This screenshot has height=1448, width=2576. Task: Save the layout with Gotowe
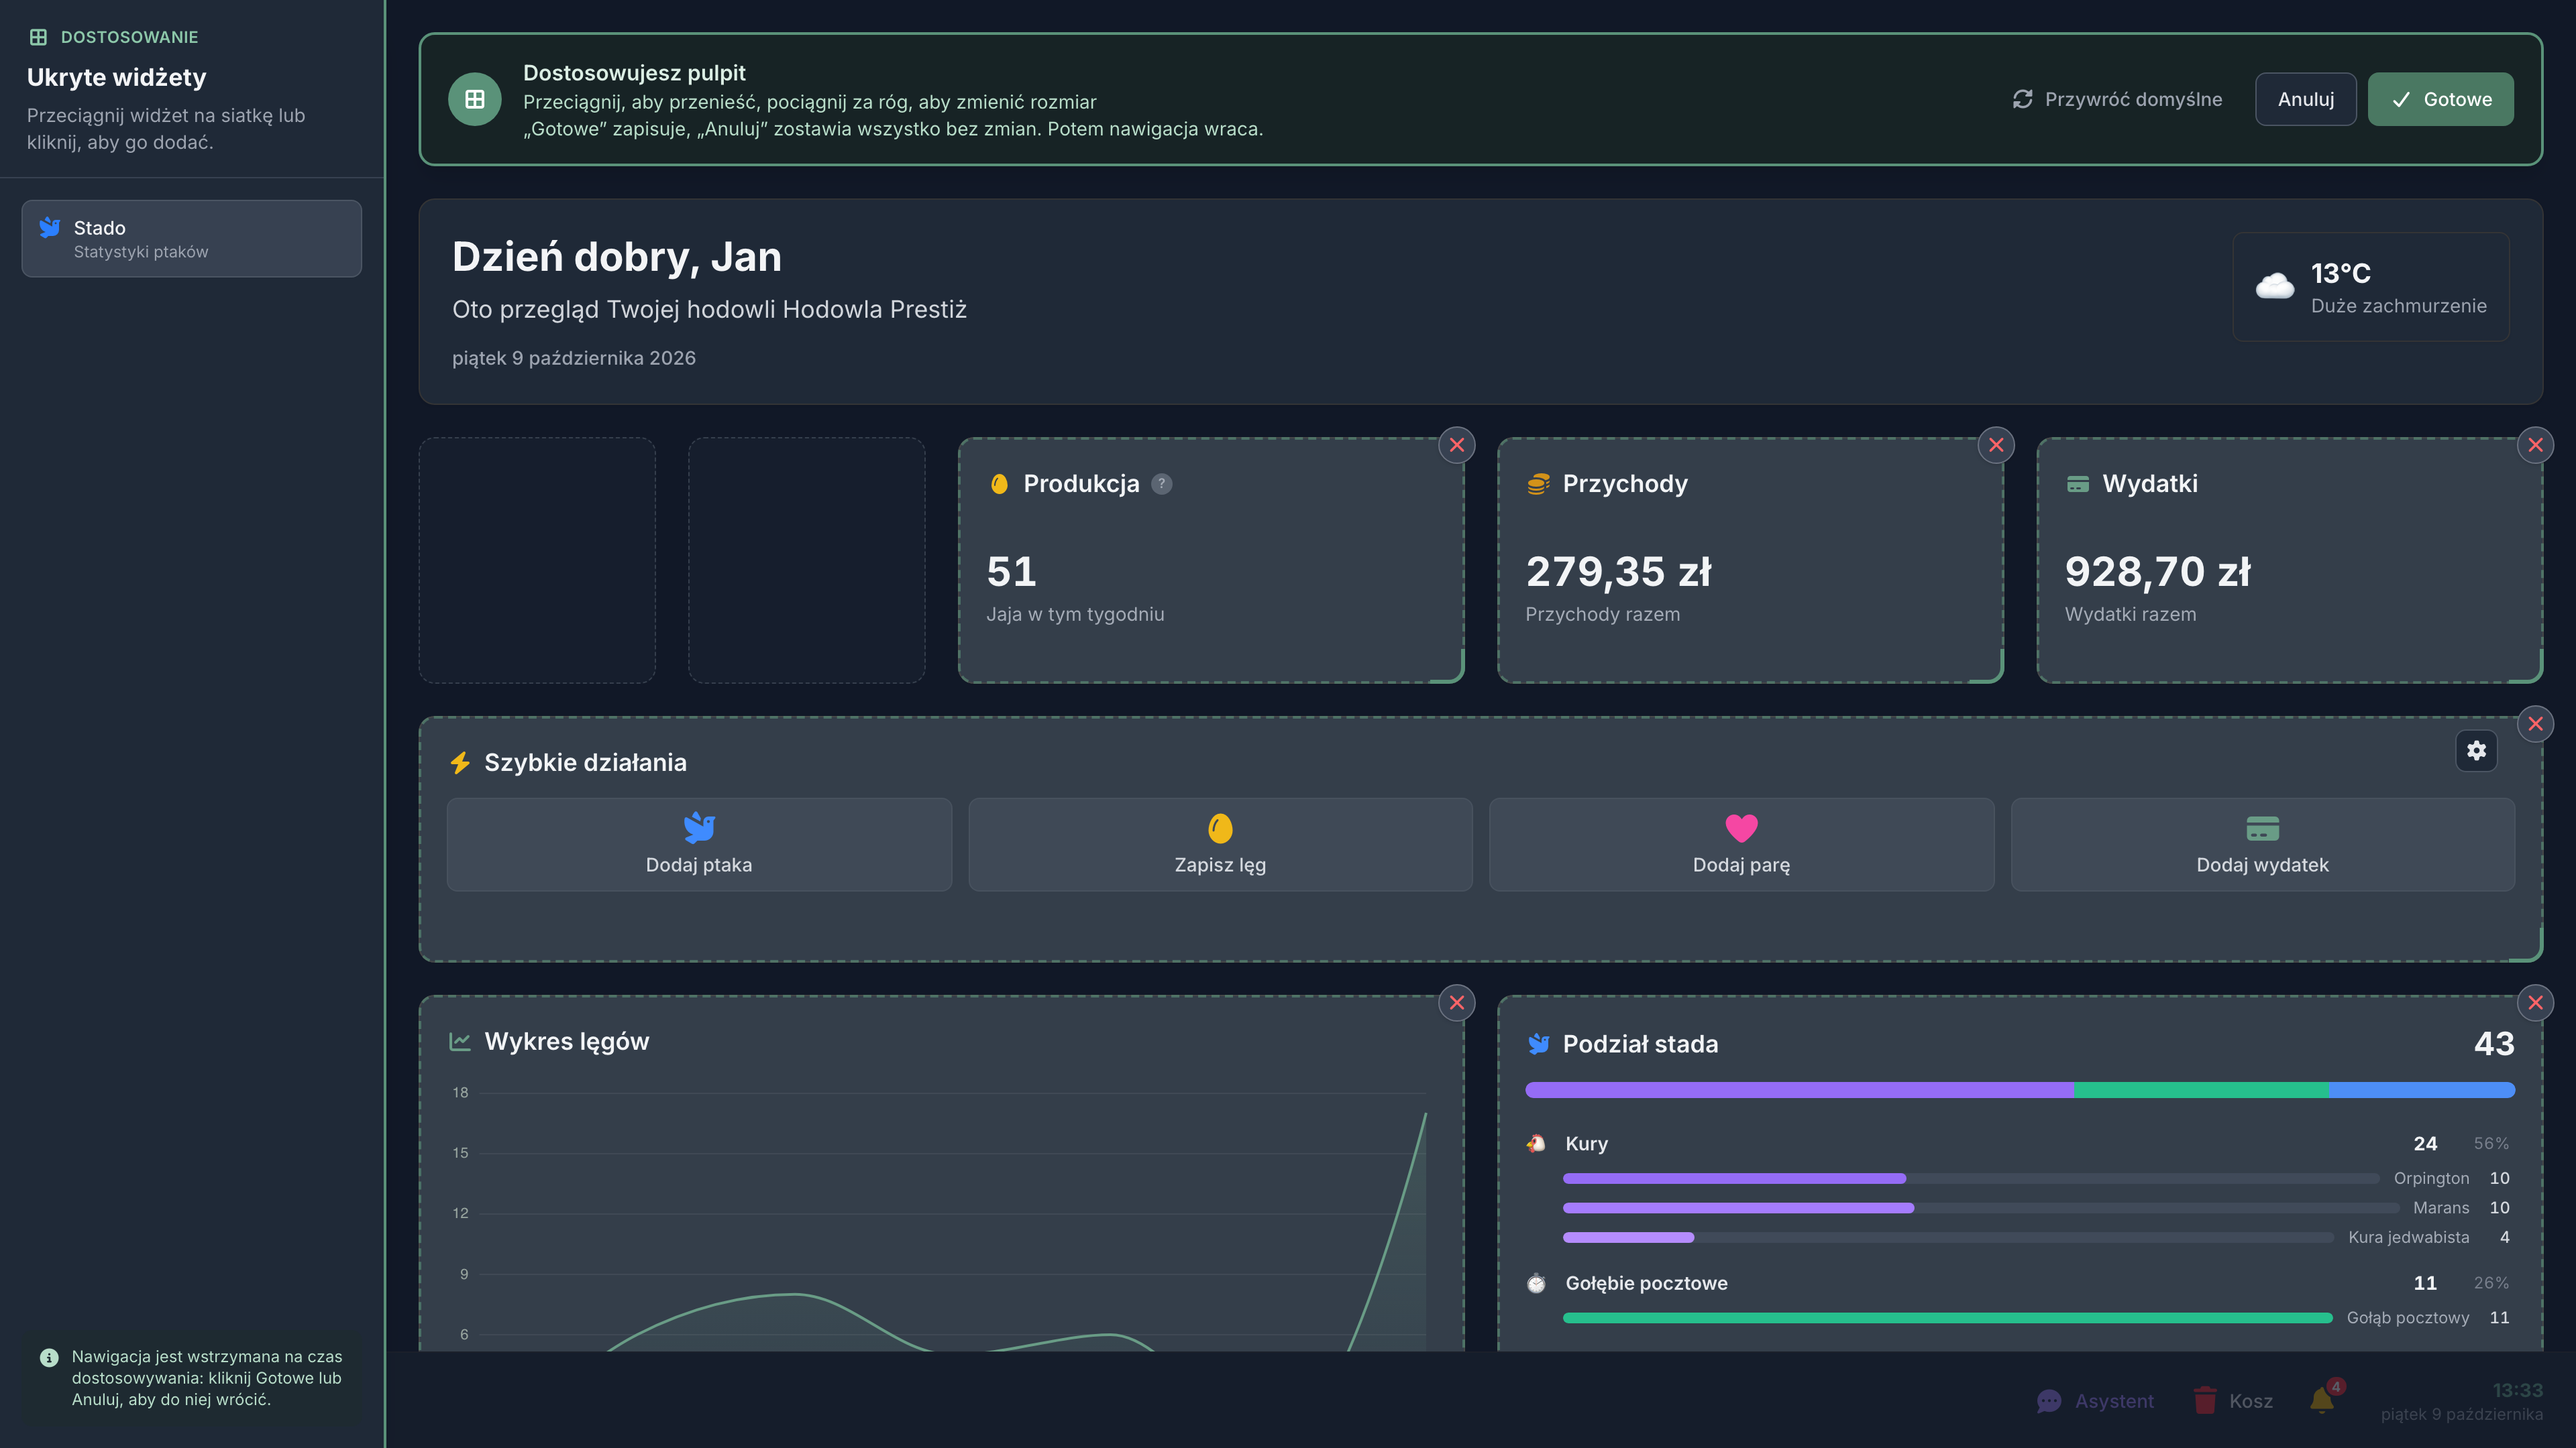point(2440,99)
